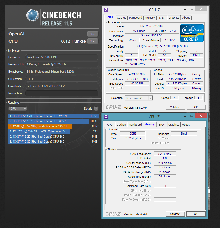This screenshot has height=228, width=220.
Task: Open Memory tab in top CPU-Z window
Action: tap(150, 18)
